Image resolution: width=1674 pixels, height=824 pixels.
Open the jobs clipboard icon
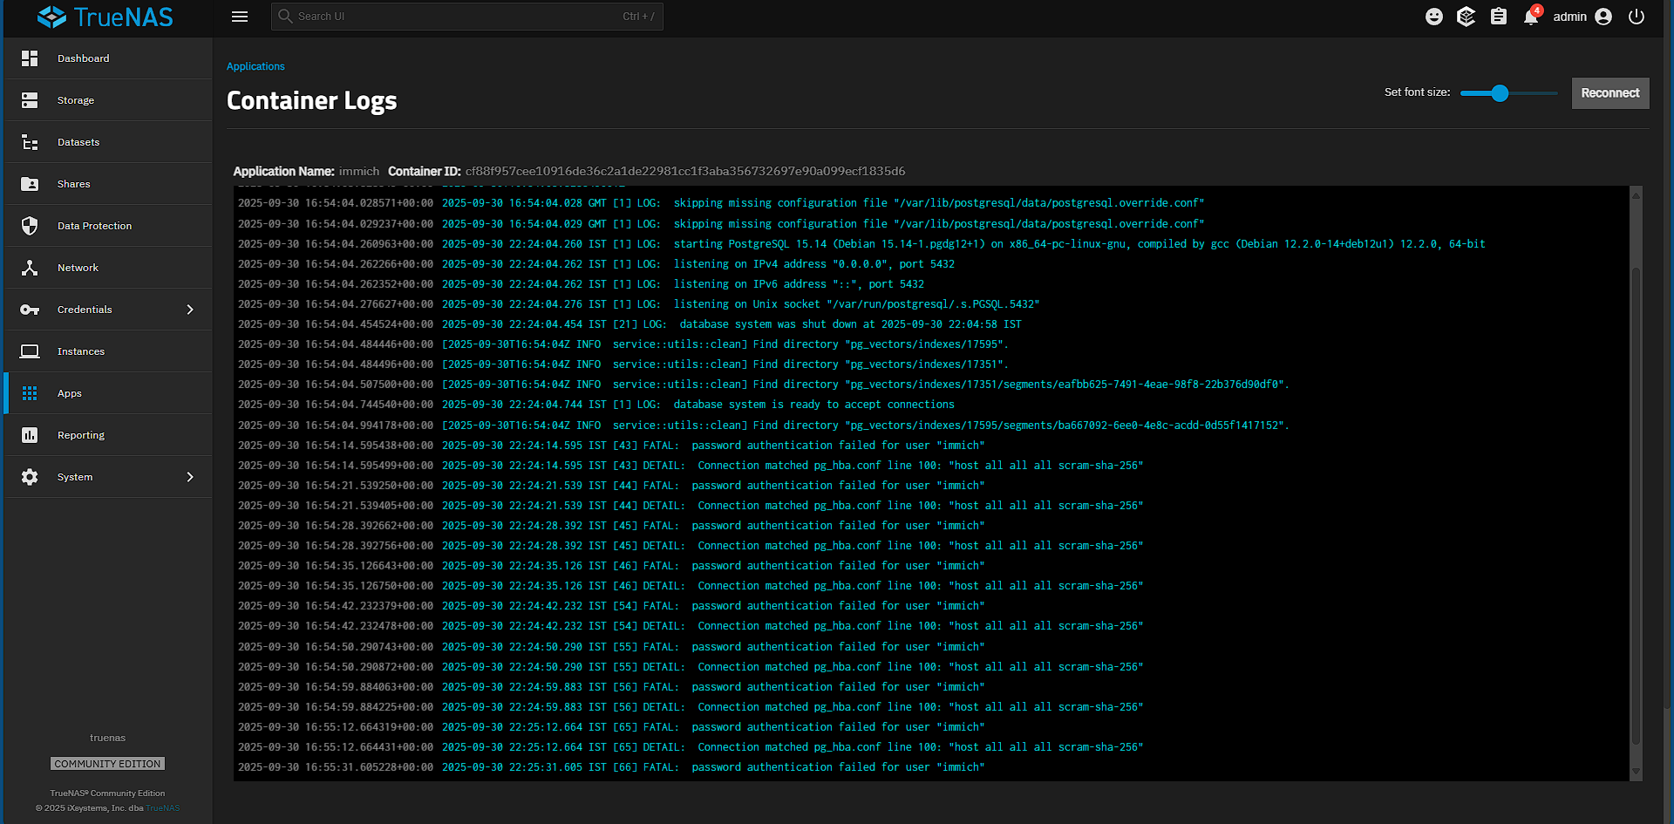coord(1498,17)
